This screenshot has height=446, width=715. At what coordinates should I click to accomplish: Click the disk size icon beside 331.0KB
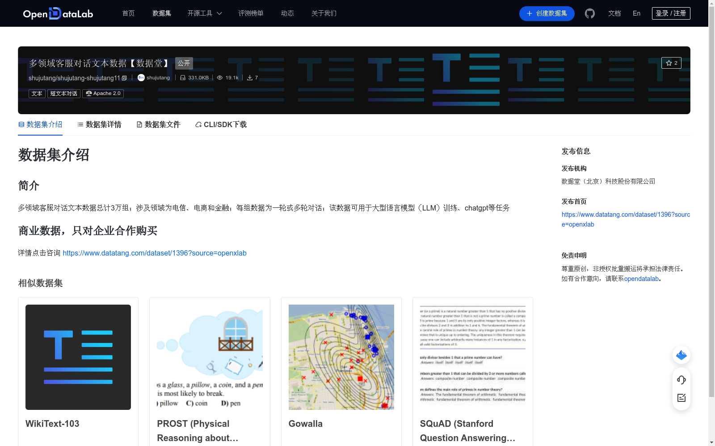pos(183,78)
